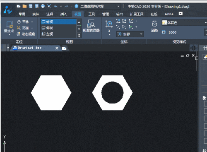
Task: Expand the 视觉样式 panel title
Action: point(179,42)
